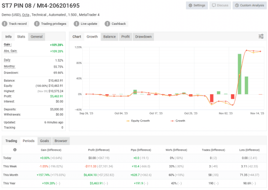Click This Month gain +157.74%
Image resolution: width=268 pixels, height=190 pixels.
click(x=43, y=175)
